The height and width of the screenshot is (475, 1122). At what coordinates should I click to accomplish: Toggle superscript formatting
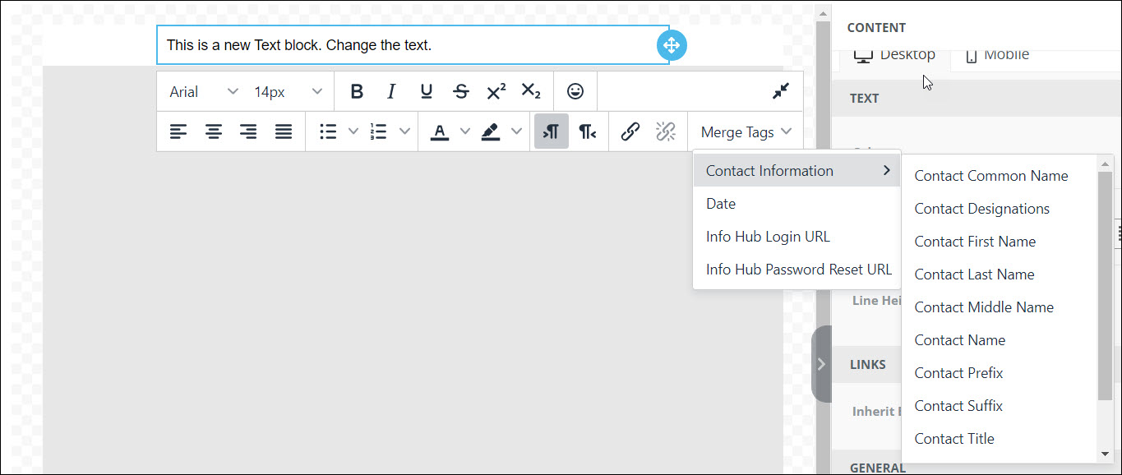tap(496, 92)
